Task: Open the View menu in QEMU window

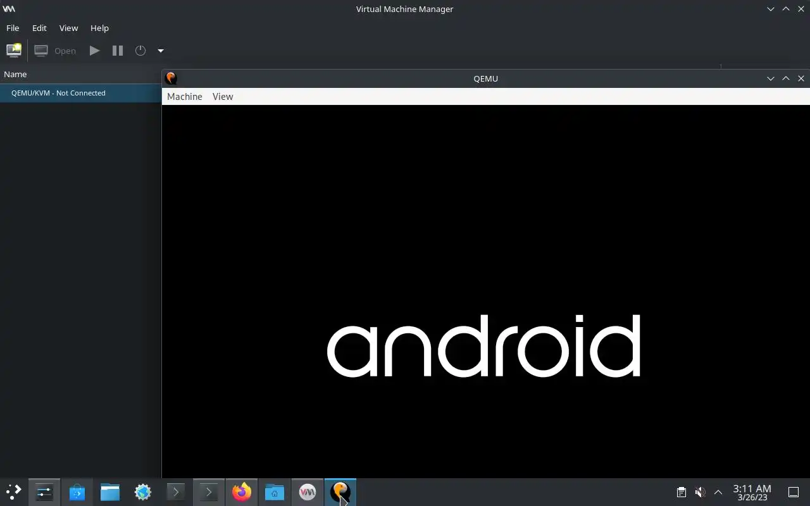Action: point(223,96)
